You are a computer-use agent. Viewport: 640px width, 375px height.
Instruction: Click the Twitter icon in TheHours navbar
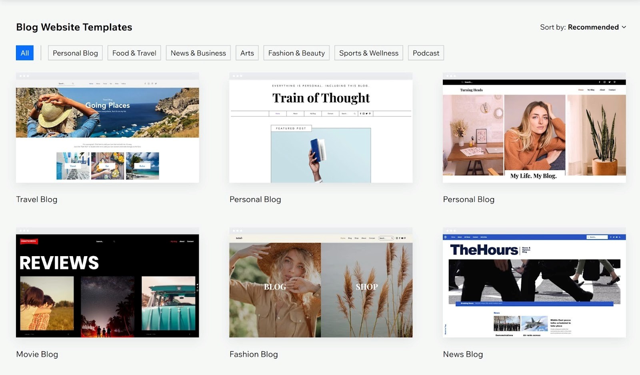(x=614, y=237)
